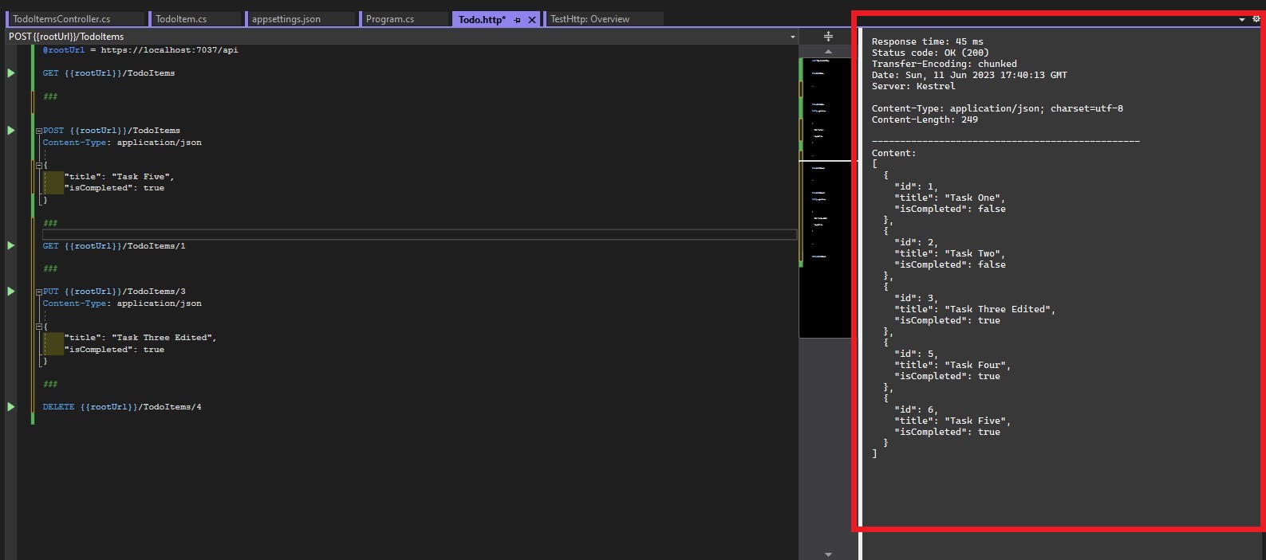Collapse the Task Five JSON body
The height and width of the screenshot is (560, 1266).
coord(38,166)
